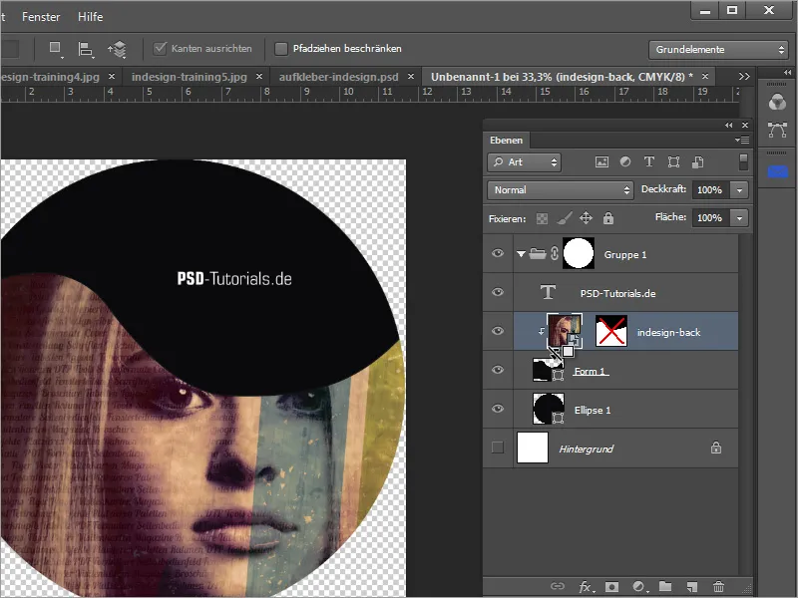Select the Form 1 layer name
The height and width of the screenshot is (598, 798).
(590, 371)
